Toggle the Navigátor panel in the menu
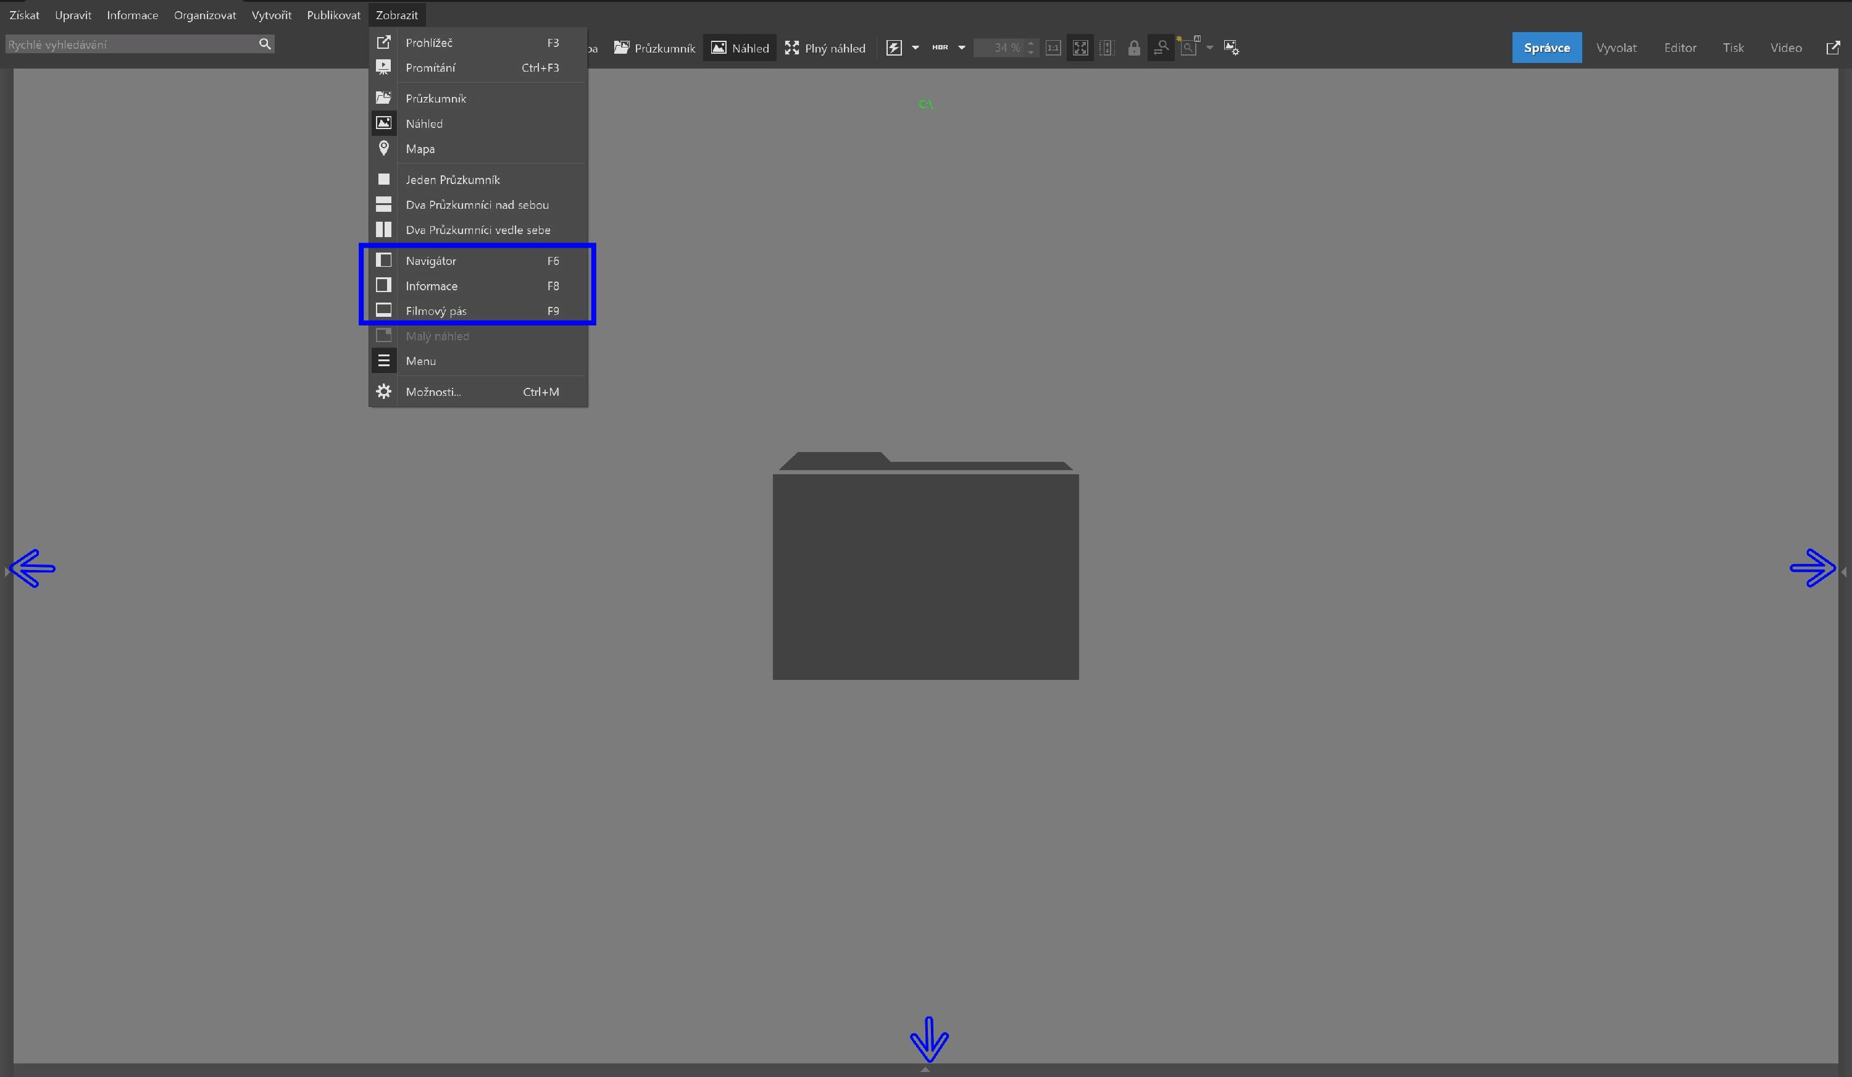 tap(431, 261)
